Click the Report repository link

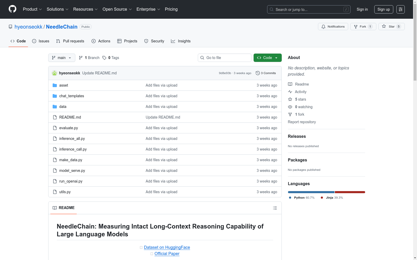pos(302,122)
